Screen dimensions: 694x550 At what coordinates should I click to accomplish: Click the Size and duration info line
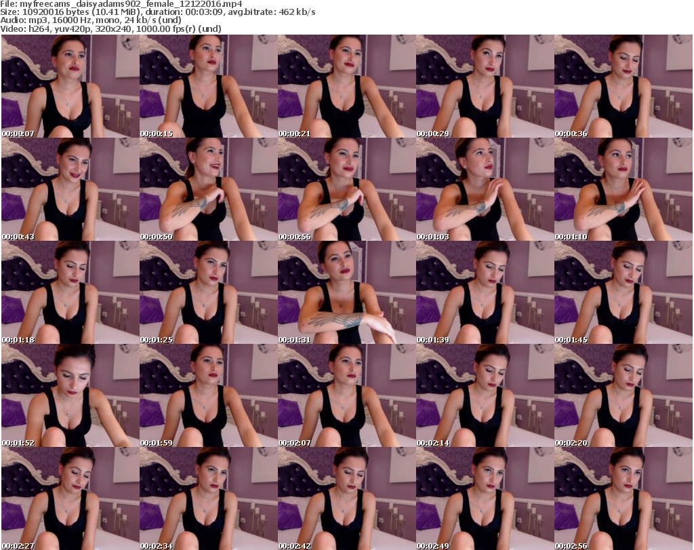click(158, 12)
